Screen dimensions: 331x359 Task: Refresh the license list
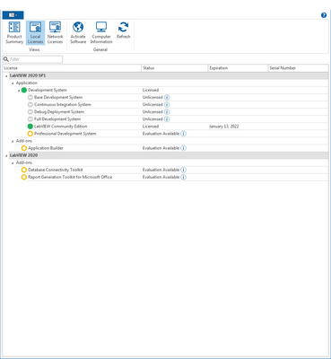point(123,30)
